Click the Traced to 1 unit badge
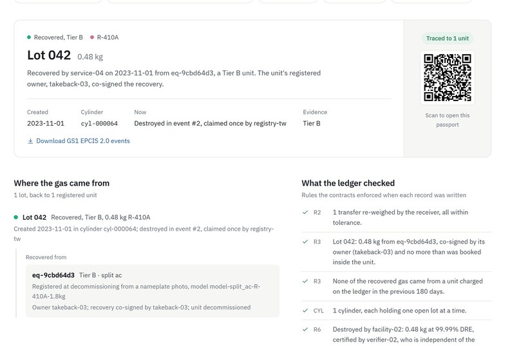 coord(447,39)
